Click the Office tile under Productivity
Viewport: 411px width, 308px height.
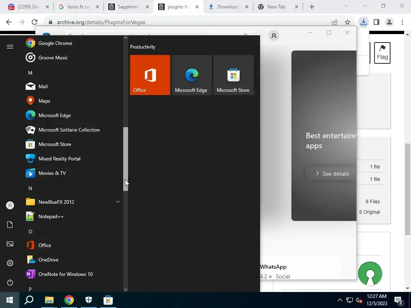pyautogui.click(x=150, y=75)
